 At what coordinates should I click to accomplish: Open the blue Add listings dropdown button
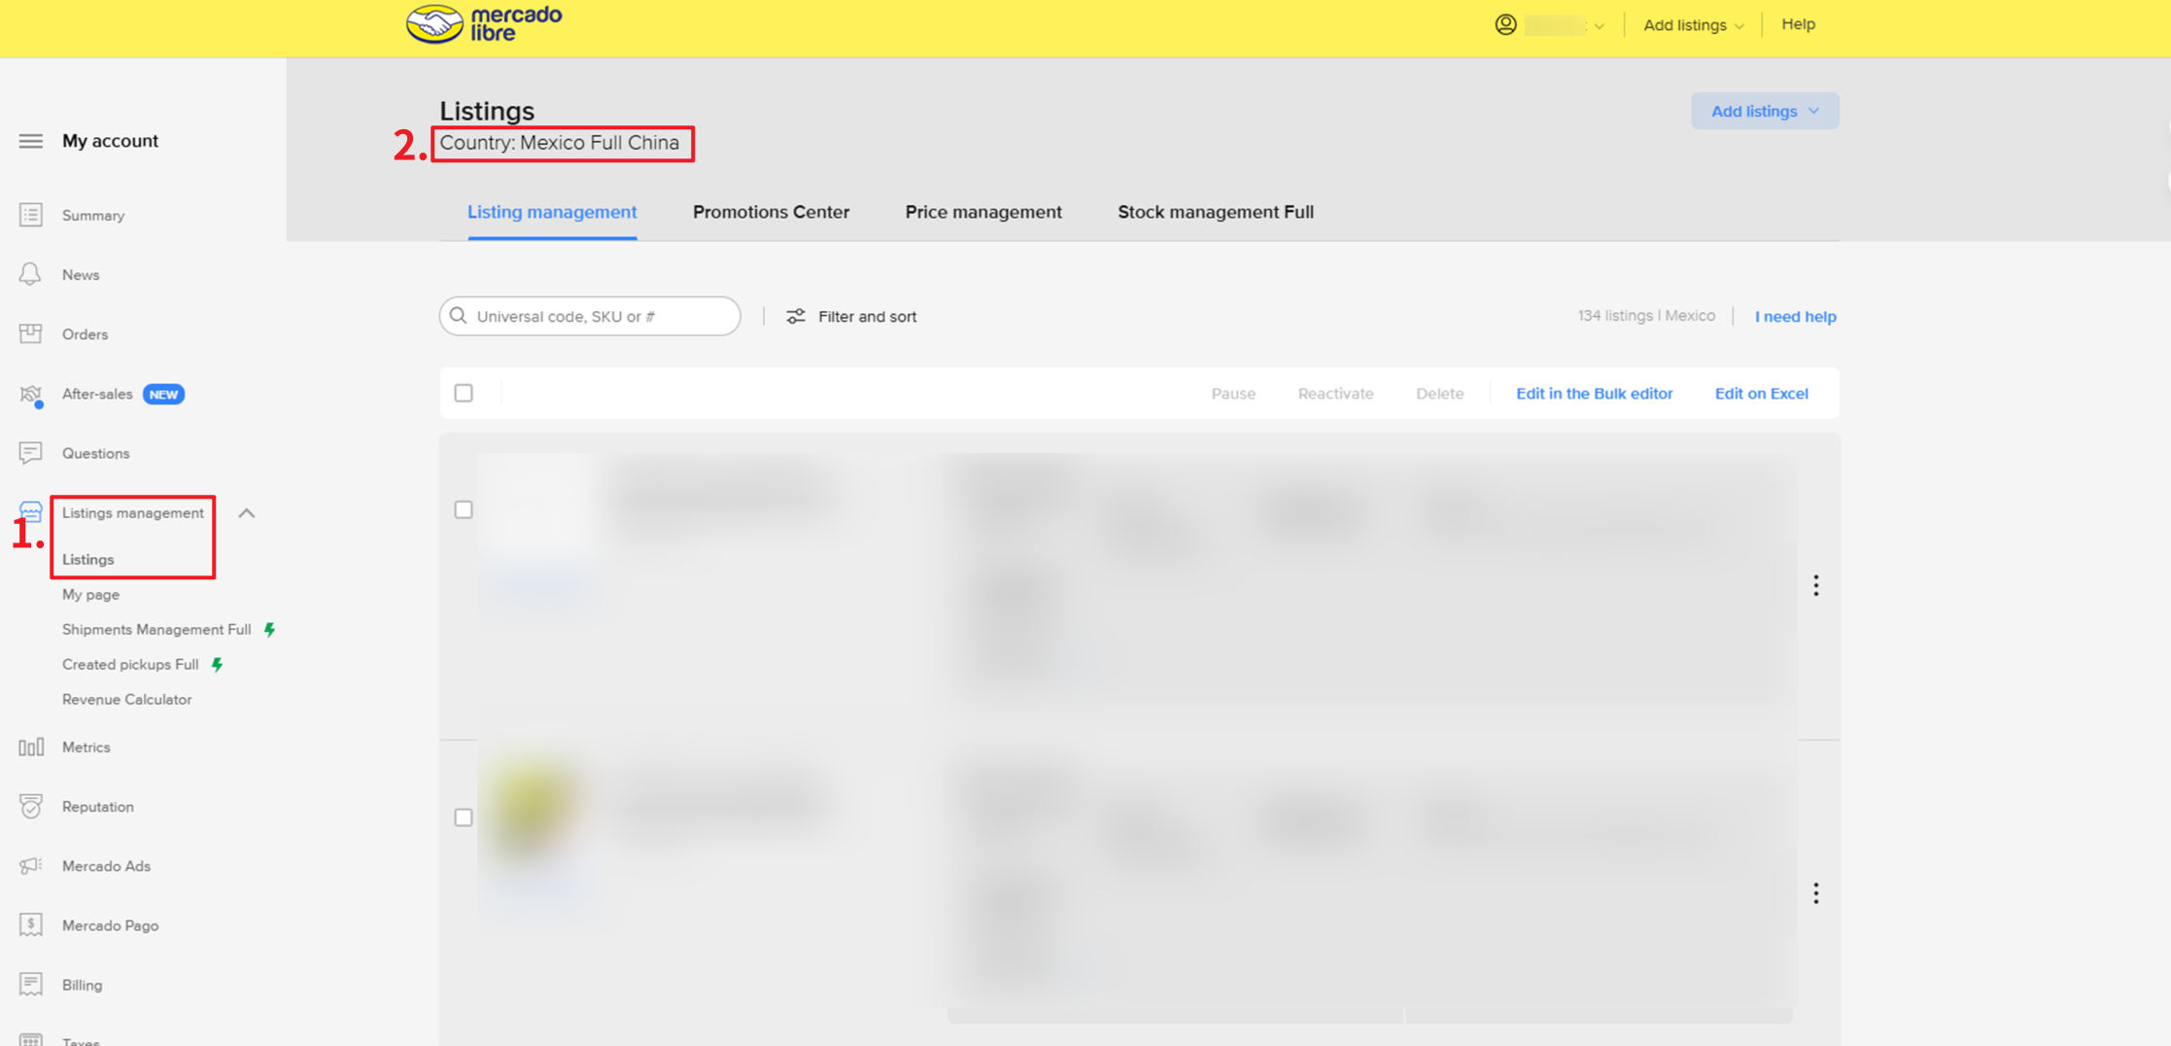pos(1764,112)
